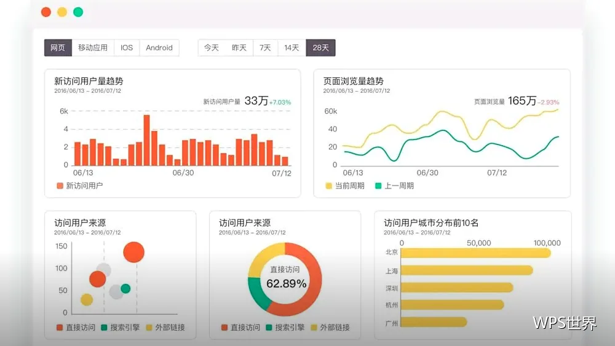Set time range to 今天
Image resolution: width=615 pixels, height=346 pixels.
coord(212,48)
